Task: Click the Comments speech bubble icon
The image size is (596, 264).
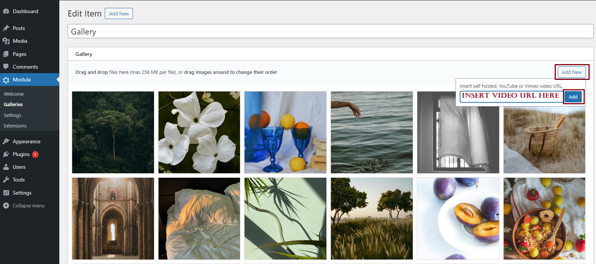Action: pyautogui.click(x=6, y=67)
